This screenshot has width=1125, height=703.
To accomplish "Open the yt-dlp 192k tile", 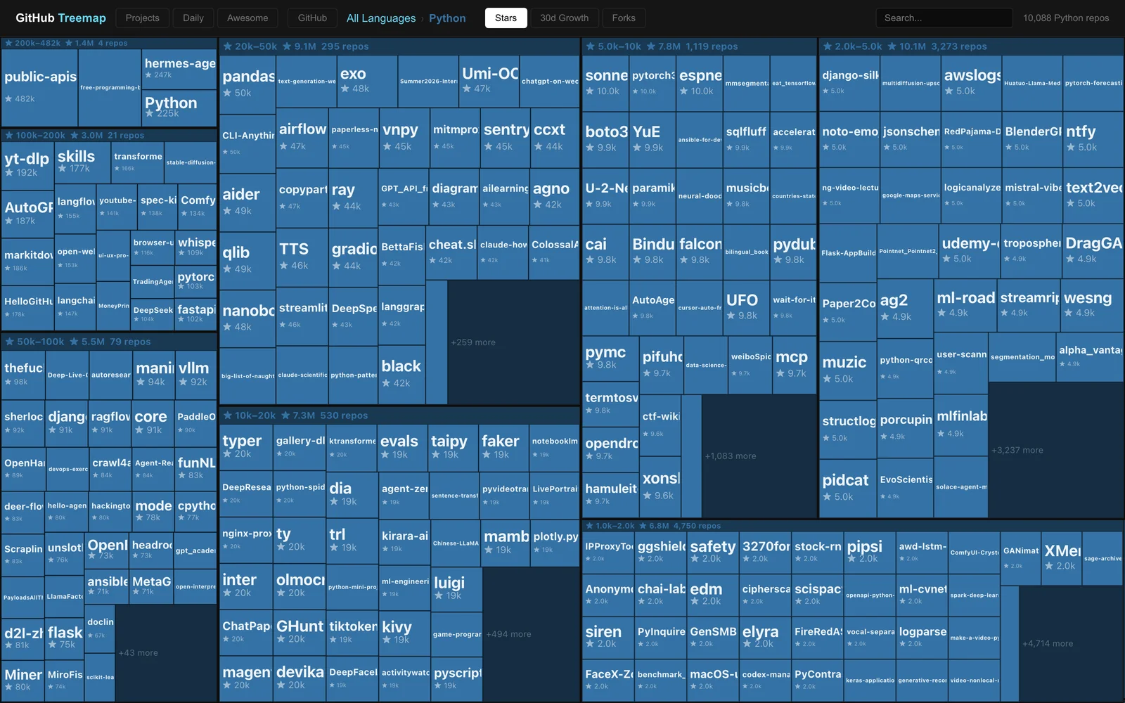I will coord(27,166).
